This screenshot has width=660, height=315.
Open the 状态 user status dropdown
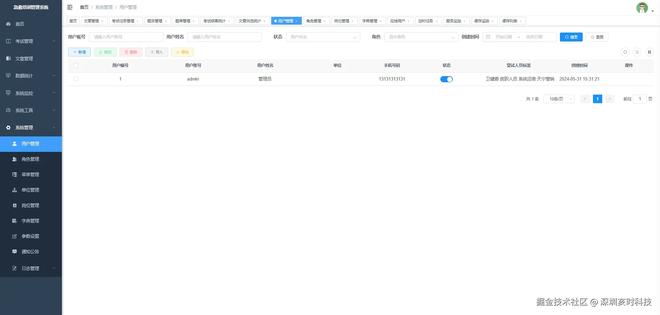(x=323, y=37)
